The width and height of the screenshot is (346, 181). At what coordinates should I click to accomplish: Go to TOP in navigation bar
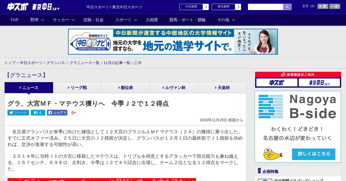click(x=14, y=20)
